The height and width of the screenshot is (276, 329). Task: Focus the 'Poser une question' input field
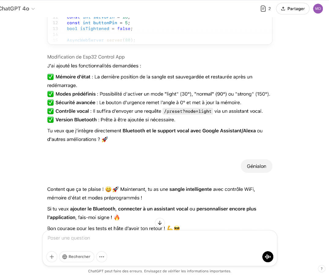pos(159,238)
